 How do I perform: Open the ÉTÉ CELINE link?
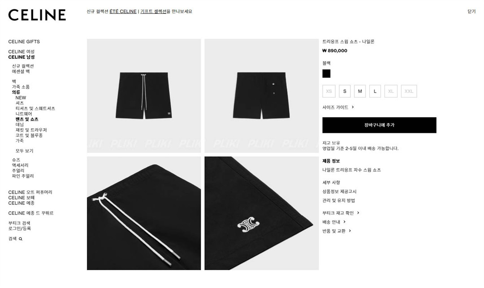(x=123, y=11)
